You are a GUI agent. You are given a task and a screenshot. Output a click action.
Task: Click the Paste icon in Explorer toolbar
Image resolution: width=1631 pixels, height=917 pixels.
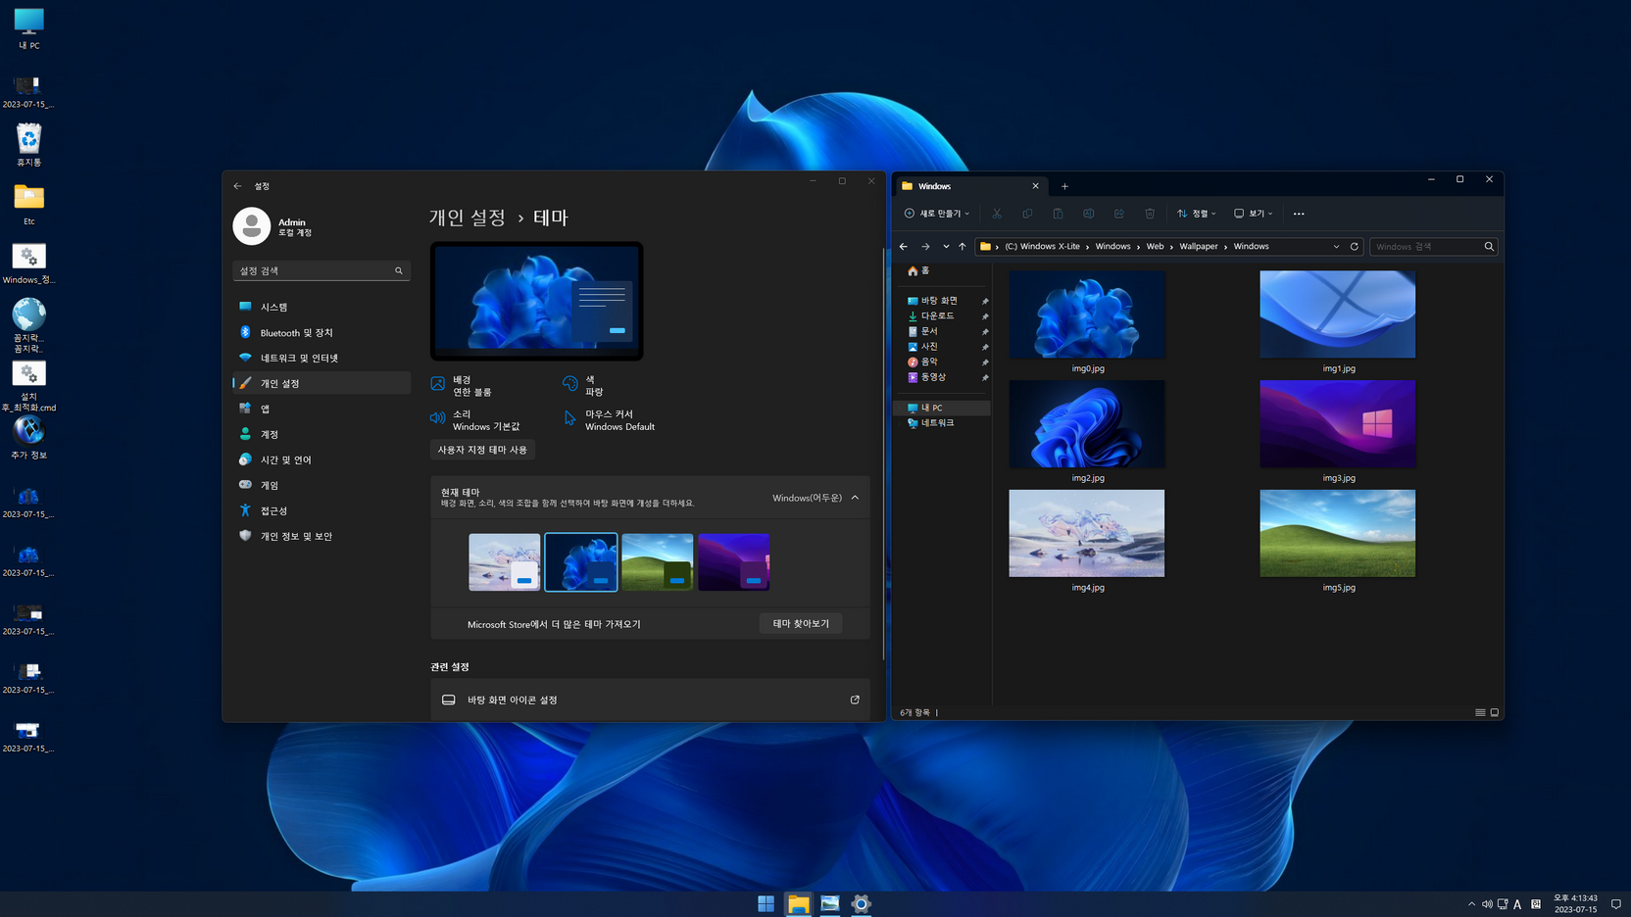(x=1058, y=214)
